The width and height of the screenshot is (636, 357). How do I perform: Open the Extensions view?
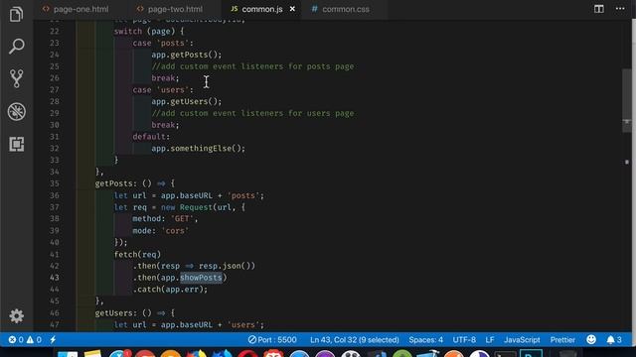pyautogui.click(x=16, y=144)
